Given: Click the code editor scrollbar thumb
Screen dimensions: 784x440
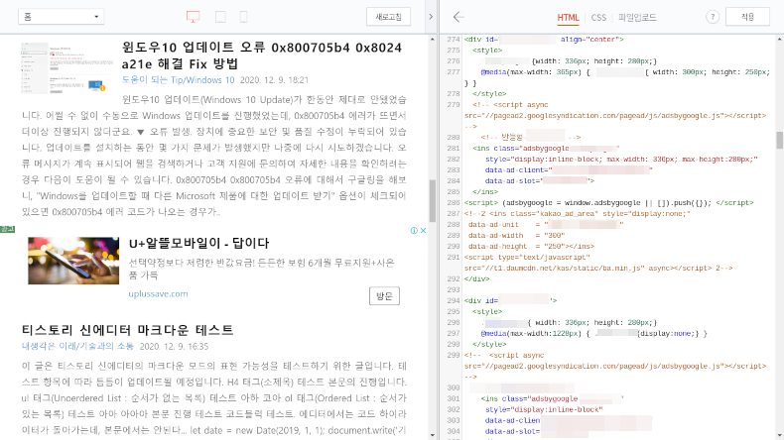Looking at the screenshot, I should (779, 141).
